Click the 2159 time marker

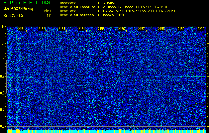(181, 29)
